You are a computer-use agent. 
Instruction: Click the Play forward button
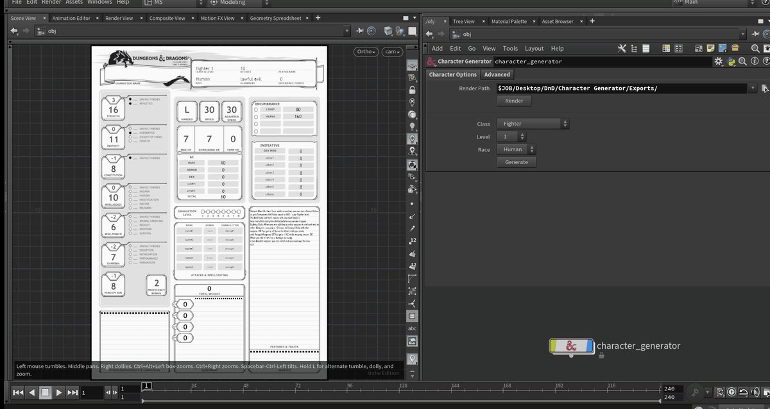tap(59, 392)
